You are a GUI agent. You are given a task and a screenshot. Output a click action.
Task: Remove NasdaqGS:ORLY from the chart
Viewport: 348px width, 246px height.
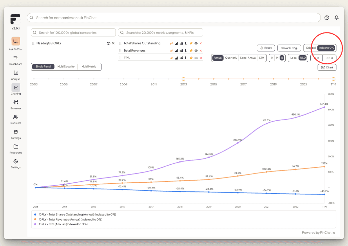(x=113, y=43)
